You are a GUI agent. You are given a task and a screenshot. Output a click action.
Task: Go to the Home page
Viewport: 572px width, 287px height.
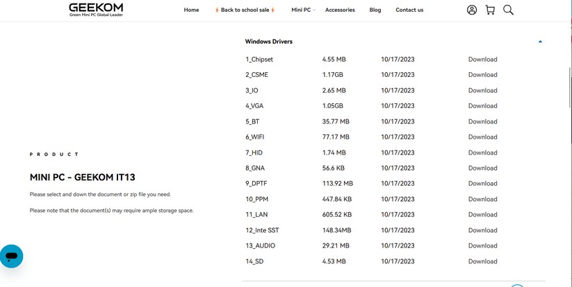191,10
